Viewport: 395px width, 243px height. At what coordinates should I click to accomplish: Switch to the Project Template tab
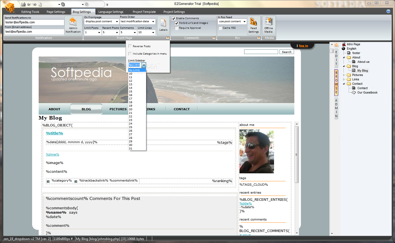click(144, 12)
